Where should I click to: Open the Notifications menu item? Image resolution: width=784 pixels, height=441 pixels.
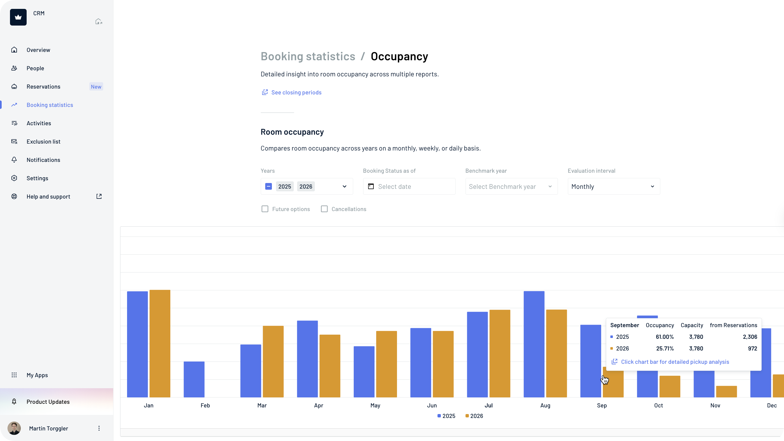pyautogui.click(x=57, y=160)
